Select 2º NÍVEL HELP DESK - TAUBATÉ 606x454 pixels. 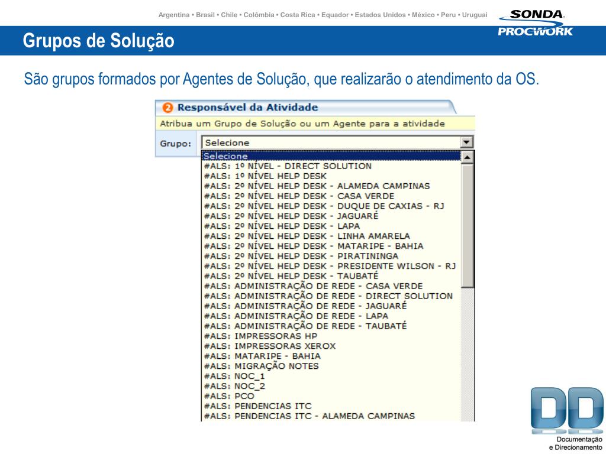(x=331, y=277)
